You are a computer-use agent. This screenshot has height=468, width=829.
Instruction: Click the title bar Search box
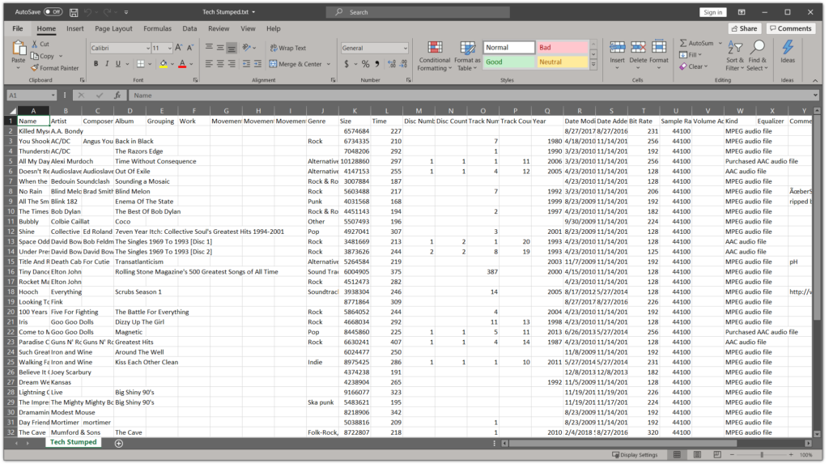[x=418, y=12]
